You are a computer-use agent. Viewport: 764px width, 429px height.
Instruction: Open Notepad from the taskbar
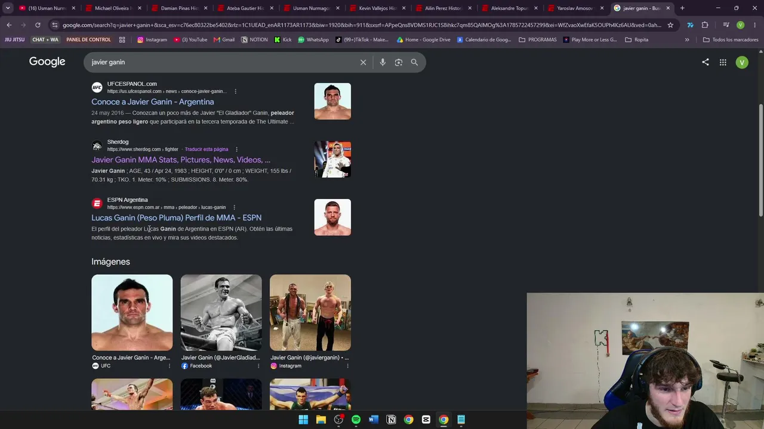[x=461, y=419]
